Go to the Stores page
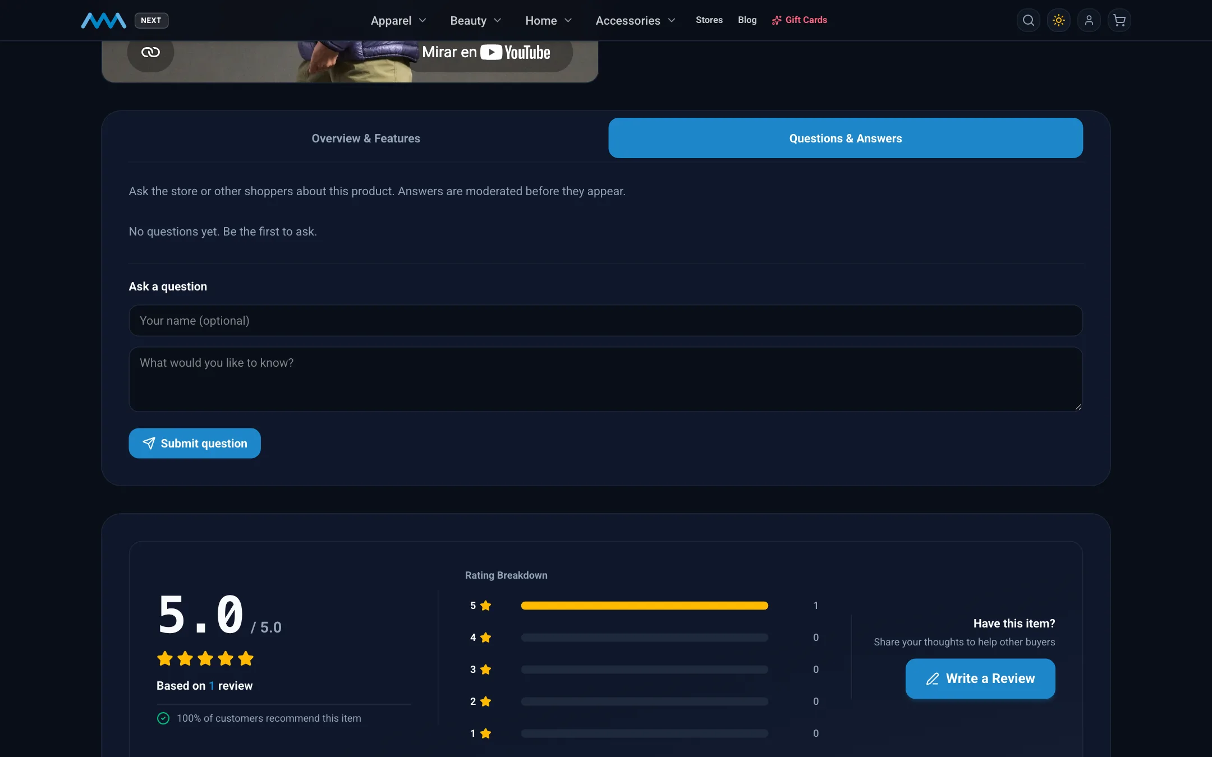 click(x=709, y=20)
